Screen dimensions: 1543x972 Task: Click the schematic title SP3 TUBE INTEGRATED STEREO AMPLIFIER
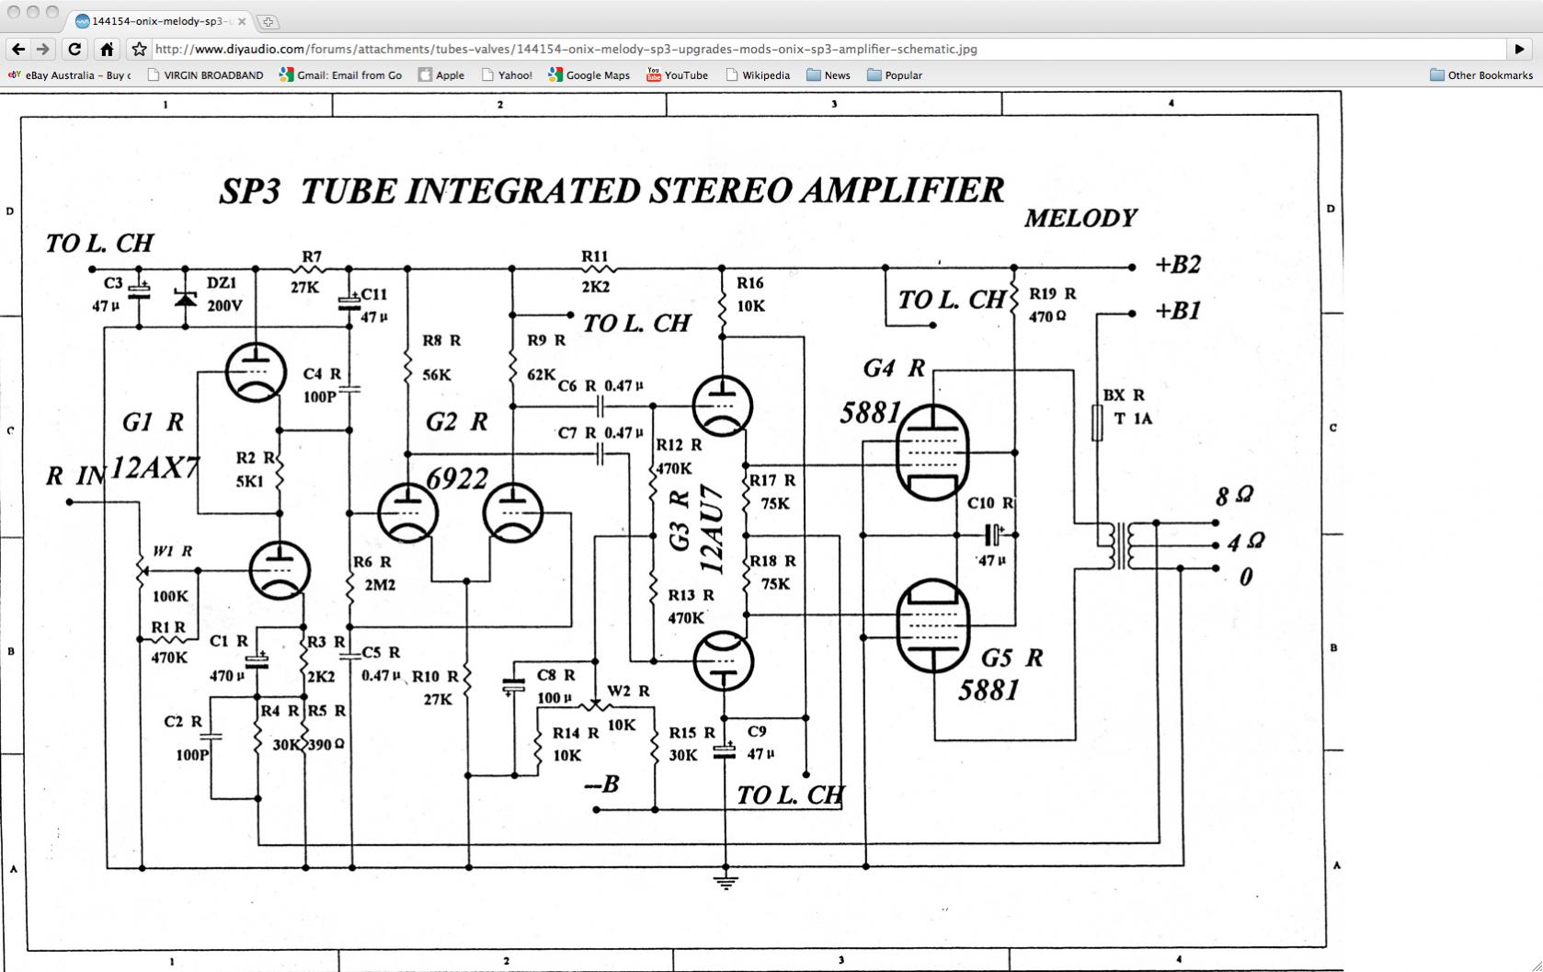point(611,190)
